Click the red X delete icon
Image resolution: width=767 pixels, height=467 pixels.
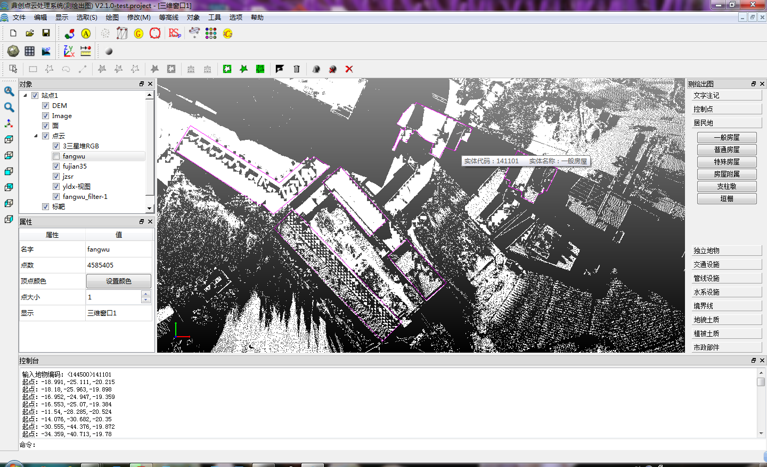(349, 69)
